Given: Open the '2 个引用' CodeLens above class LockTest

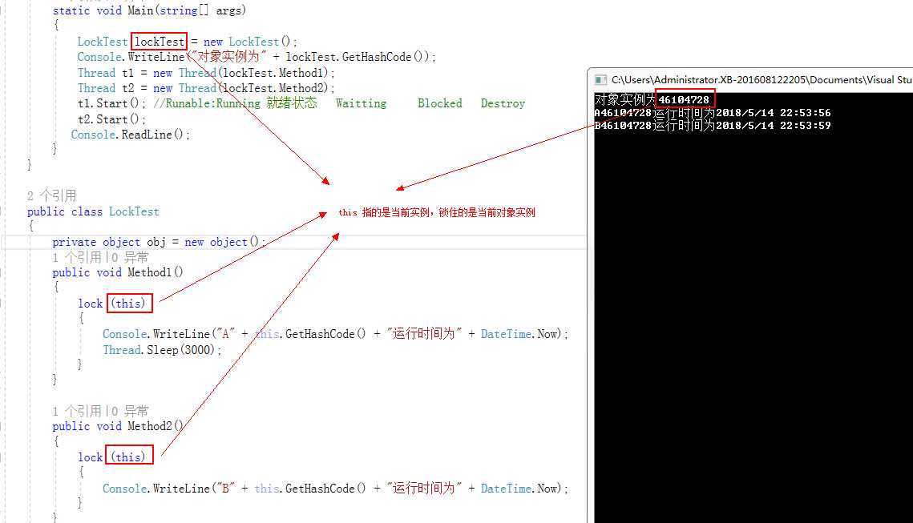Looking at the screenshot, I should pos(52,195).
